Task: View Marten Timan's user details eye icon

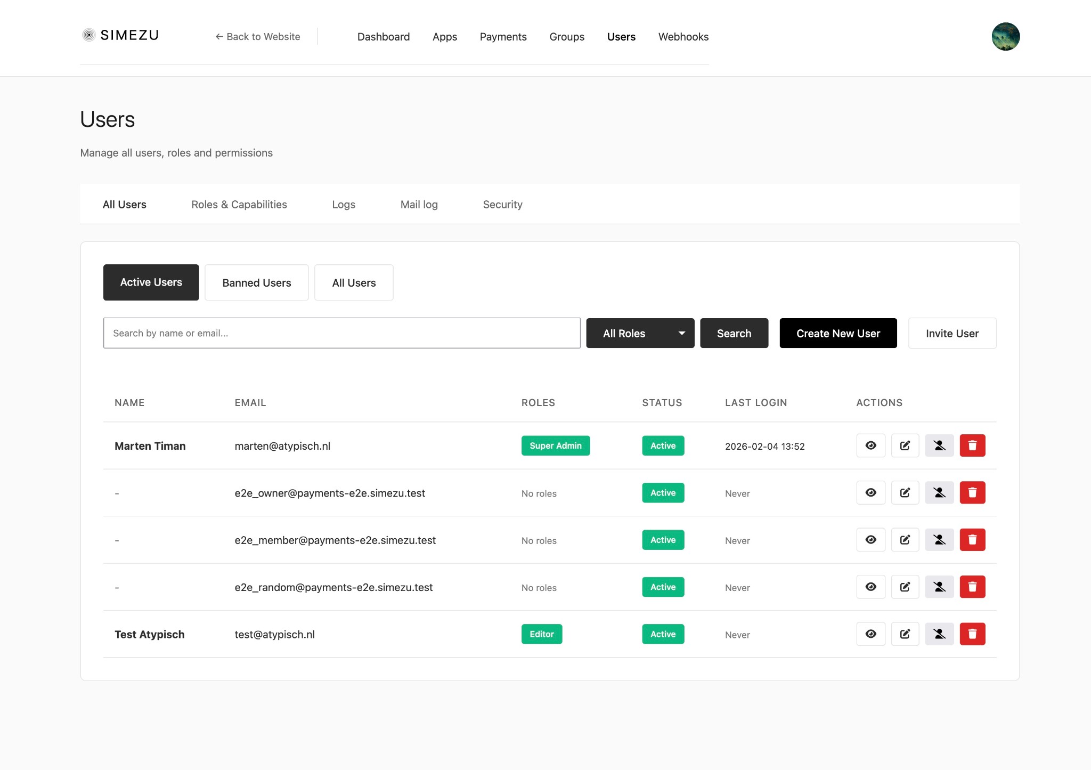Action: point(870,445)
